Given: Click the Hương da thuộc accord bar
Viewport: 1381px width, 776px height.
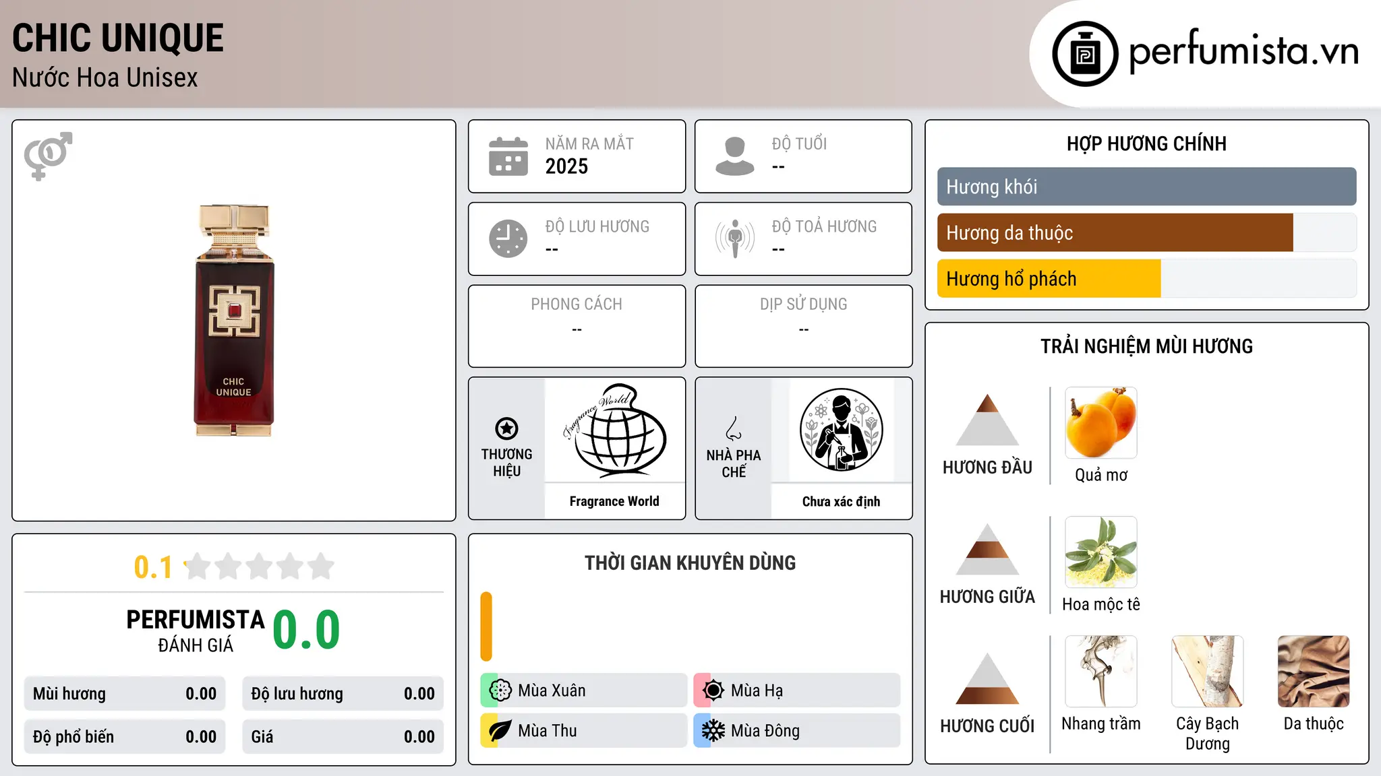Looking at the screenshot, I should coord(1146,232).
